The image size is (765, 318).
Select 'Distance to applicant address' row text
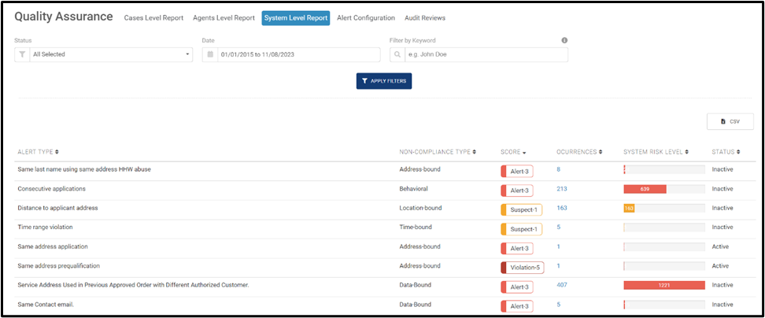pos(57,208)
